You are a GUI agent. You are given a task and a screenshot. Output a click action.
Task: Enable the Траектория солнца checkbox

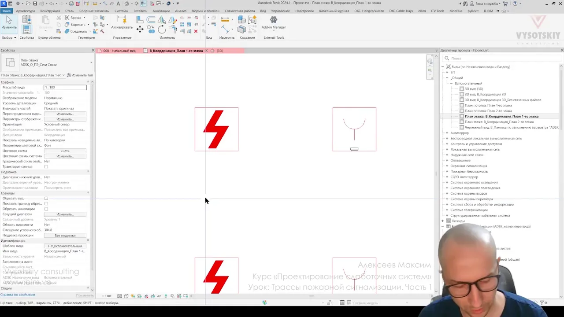point(46,167)
